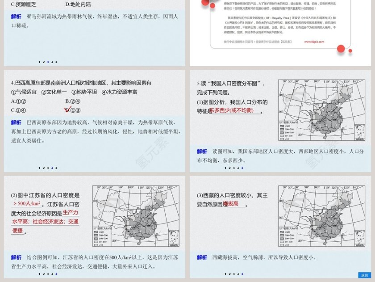Click the small red dot beside the license text
375x282 pixels.
click(350, 51)
